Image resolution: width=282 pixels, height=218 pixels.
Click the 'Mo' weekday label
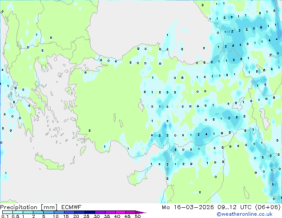pyautogui.click(x=165, y=207)
